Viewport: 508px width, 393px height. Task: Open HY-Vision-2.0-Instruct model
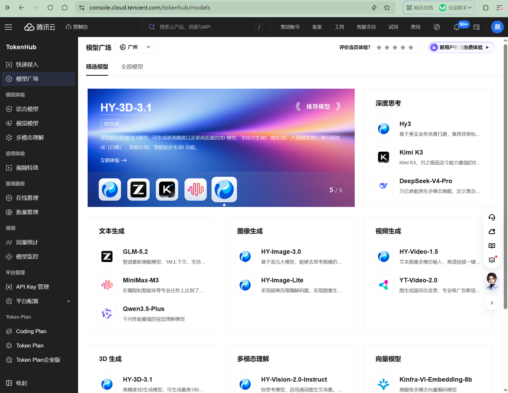290,384
